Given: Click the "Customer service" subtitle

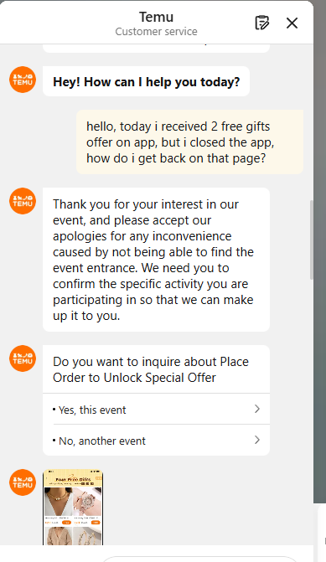Looking at the screenshot, I should tap(157, 32).
